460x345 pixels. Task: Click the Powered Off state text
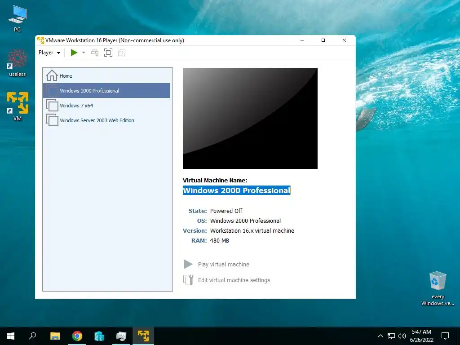(226, 211)
